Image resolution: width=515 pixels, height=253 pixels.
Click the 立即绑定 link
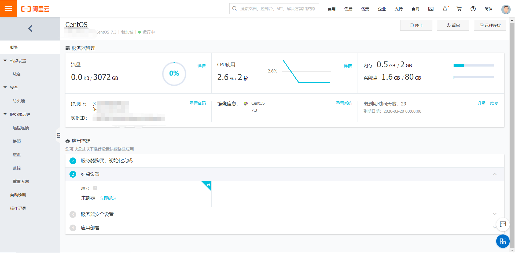tap(108, 198)
